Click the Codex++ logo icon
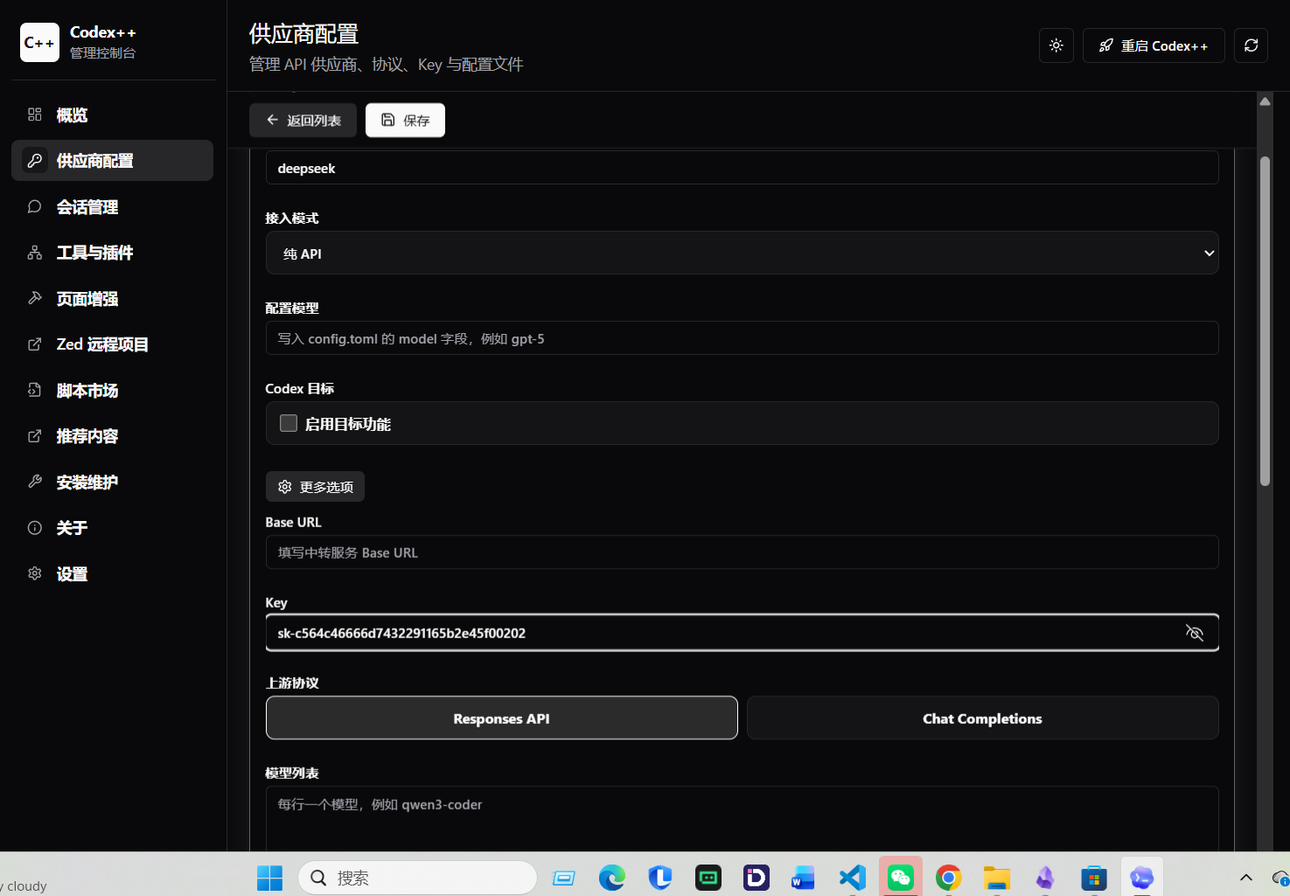This screenshot has height=896, width=1290. (39, 42)
